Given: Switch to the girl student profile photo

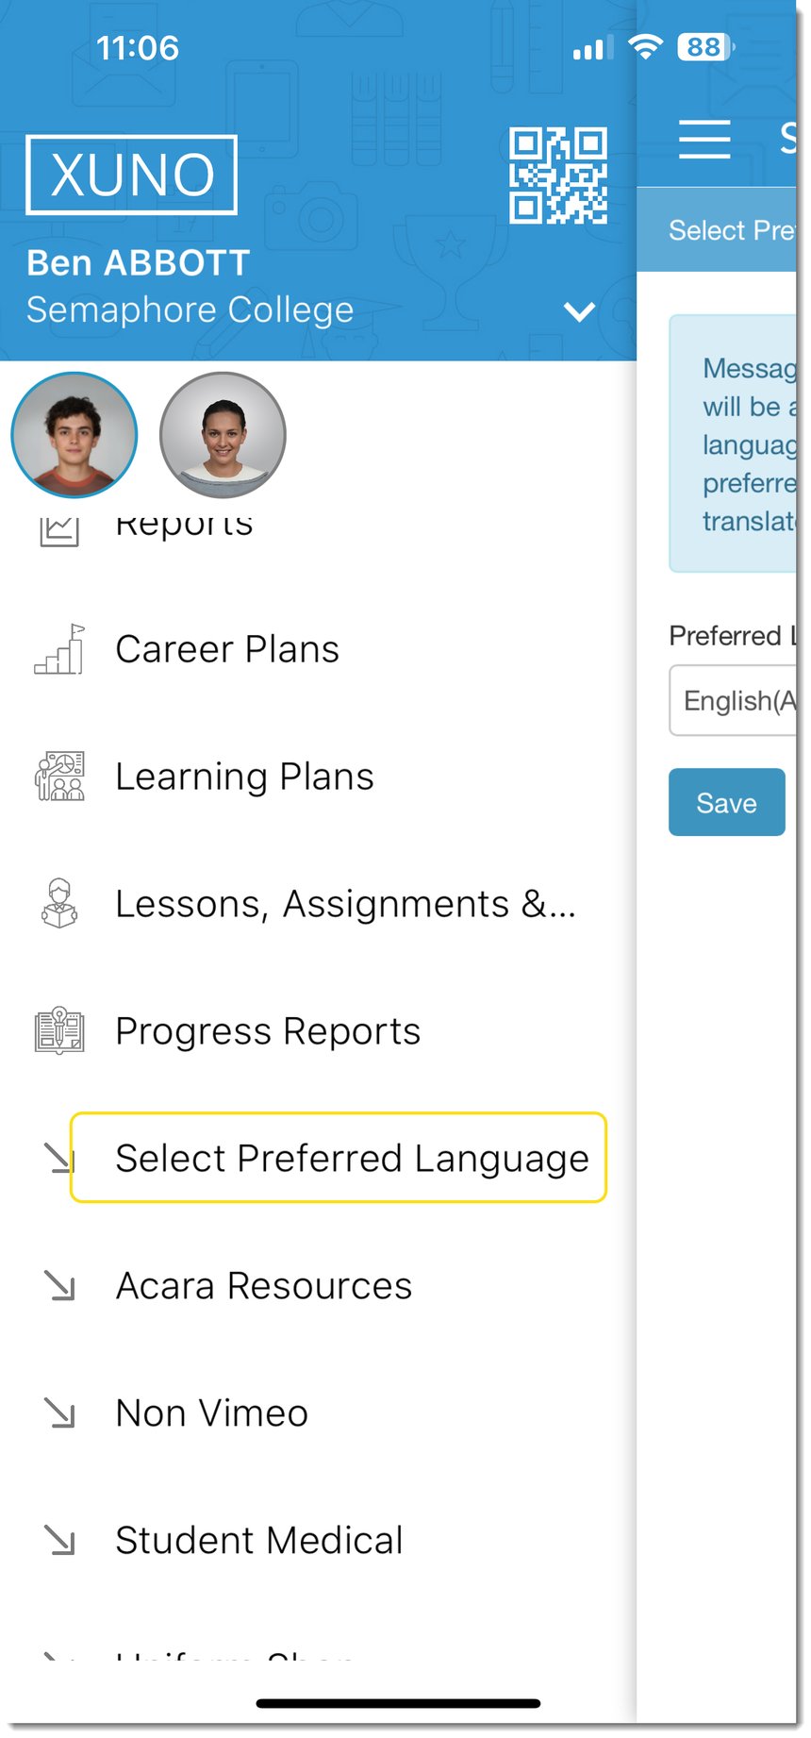Looking at the screenshot, I should coord(223,435).
